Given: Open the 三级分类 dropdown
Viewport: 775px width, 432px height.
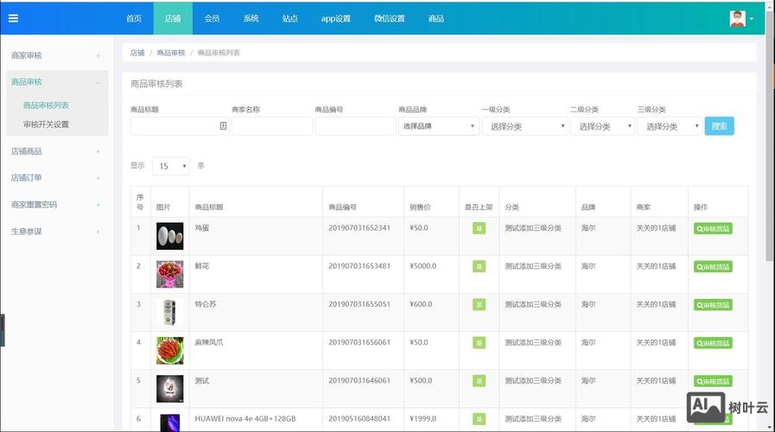Looking at the screenshot, I should (x=670, y=126).
